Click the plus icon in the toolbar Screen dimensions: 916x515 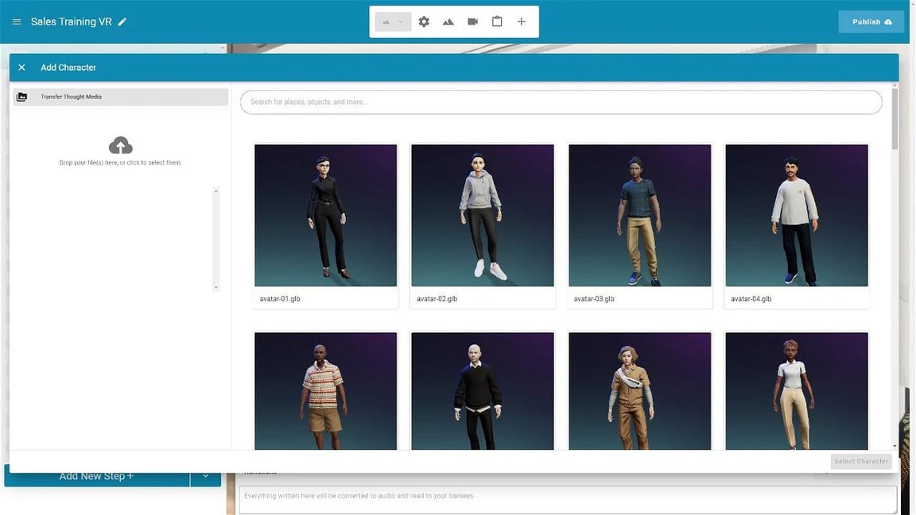point(522,21)
